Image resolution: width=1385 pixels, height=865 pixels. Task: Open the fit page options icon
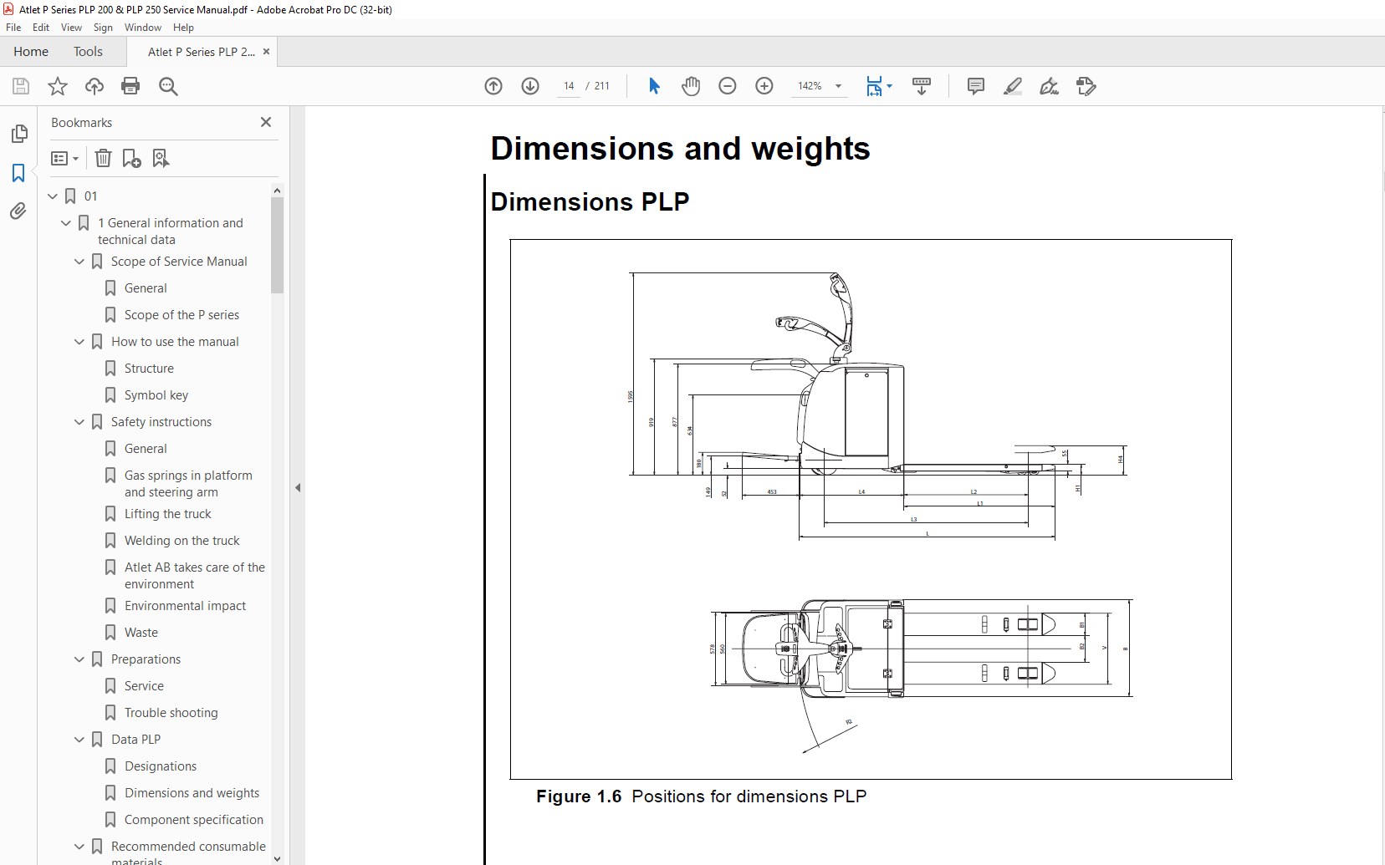[878, 86]
